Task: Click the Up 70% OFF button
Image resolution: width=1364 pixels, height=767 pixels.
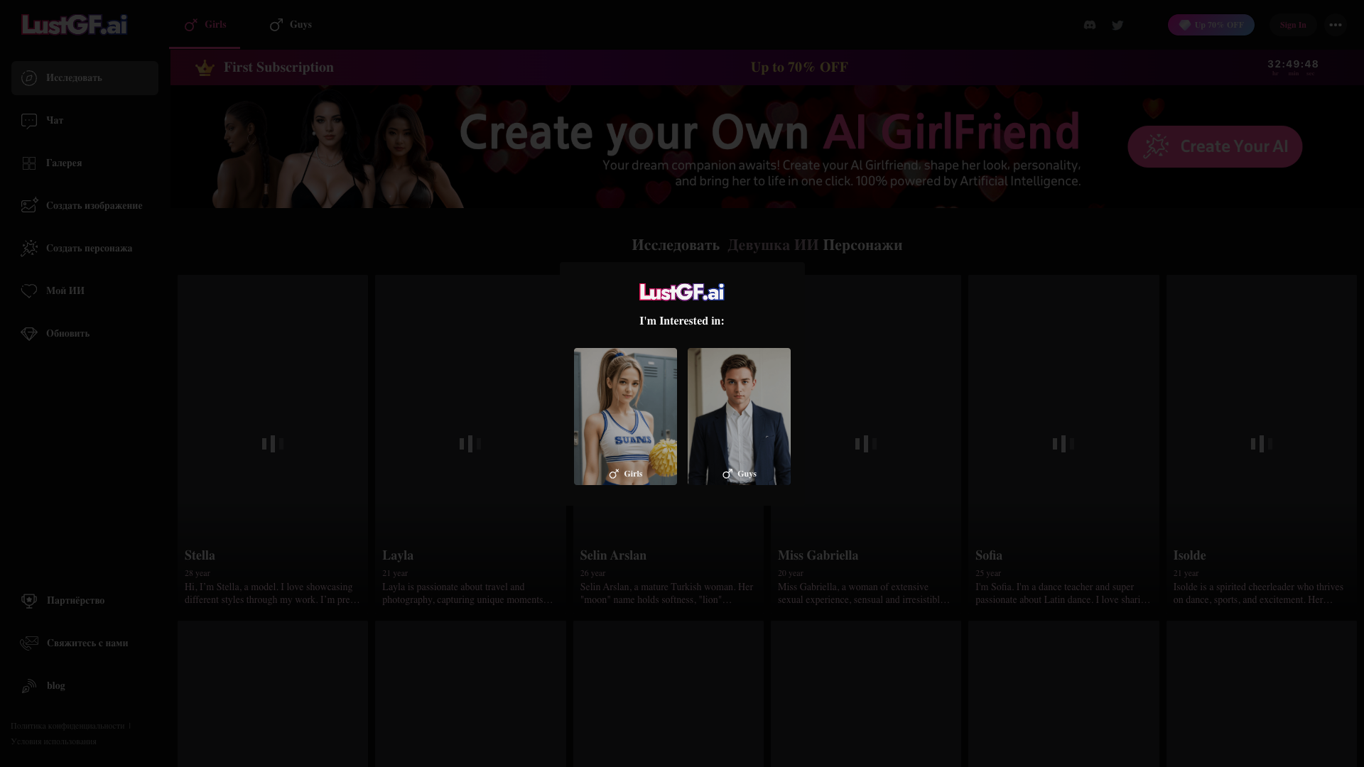Action: tap(1211, 25)
